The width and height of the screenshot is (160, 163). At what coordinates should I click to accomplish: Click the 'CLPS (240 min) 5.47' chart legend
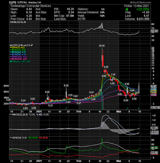tap(21, 45)
